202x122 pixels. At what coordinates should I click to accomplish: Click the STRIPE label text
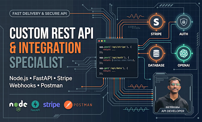[156, 34]
